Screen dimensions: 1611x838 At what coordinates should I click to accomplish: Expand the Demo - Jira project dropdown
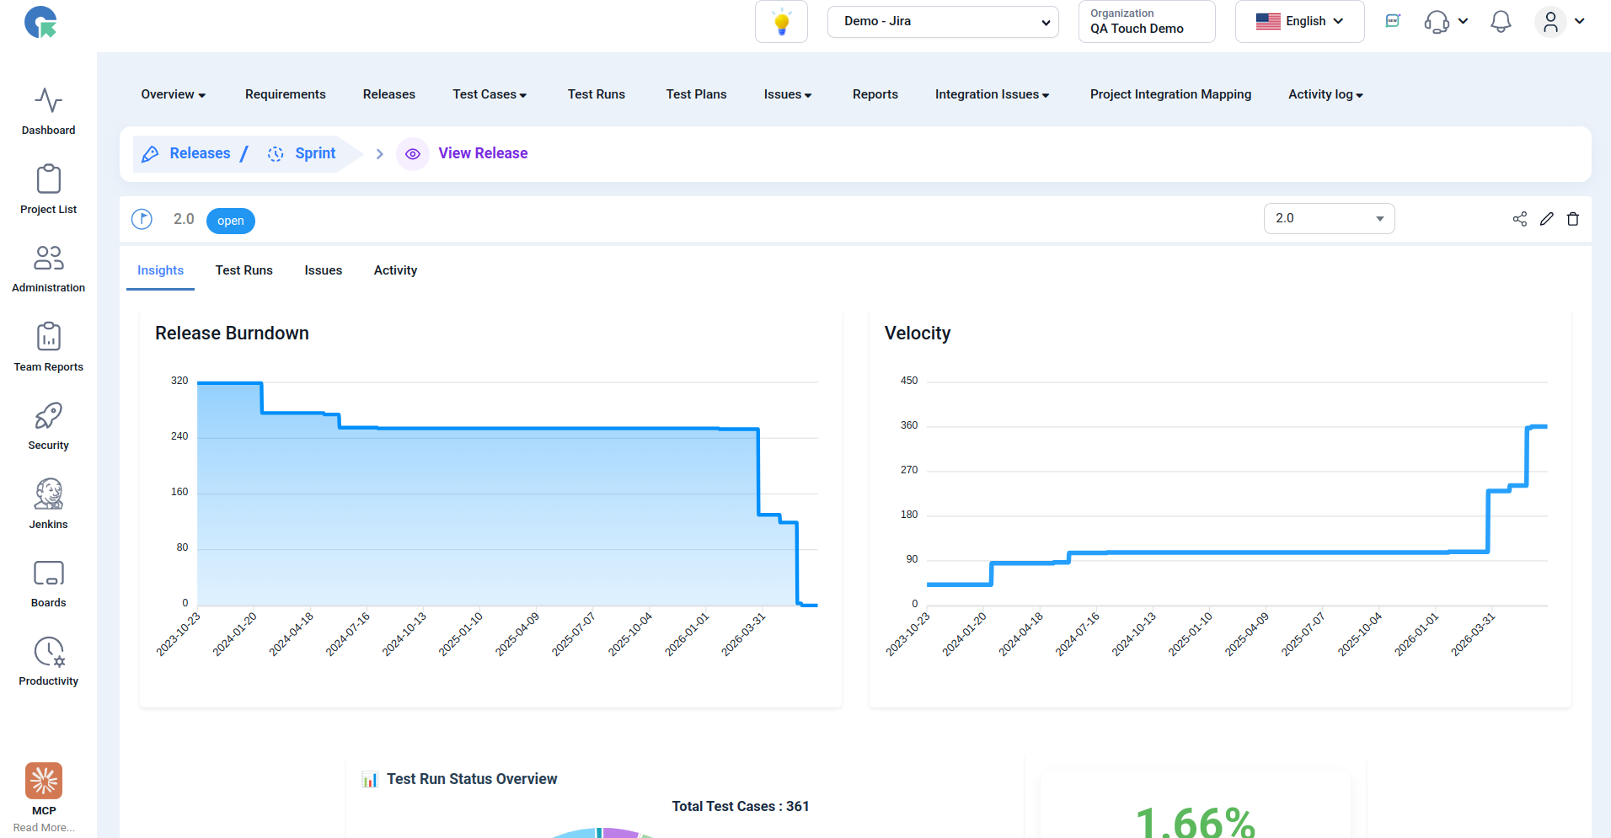pos(943,22)
